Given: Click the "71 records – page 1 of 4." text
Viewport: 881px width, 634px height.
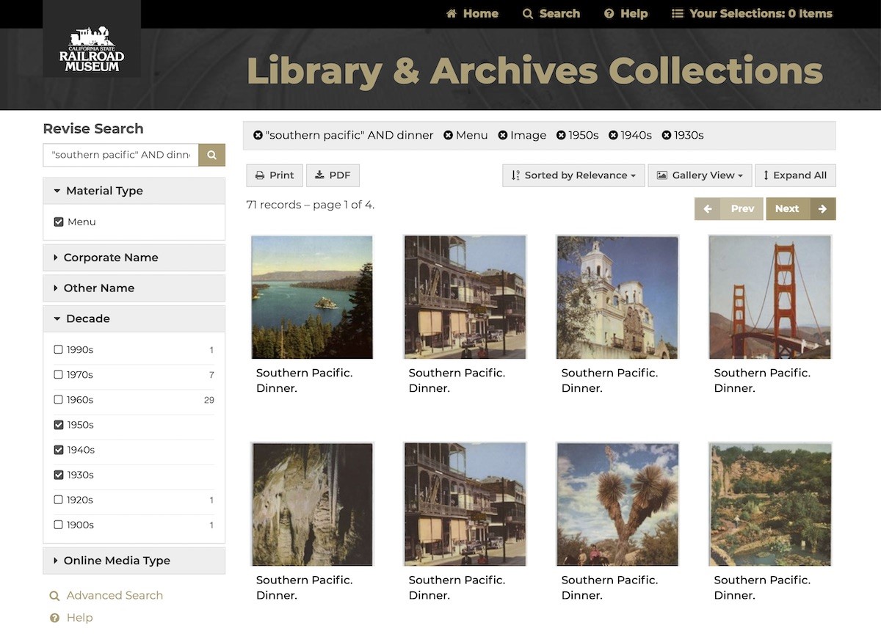Looking at the screenshot, I should 311,205.
